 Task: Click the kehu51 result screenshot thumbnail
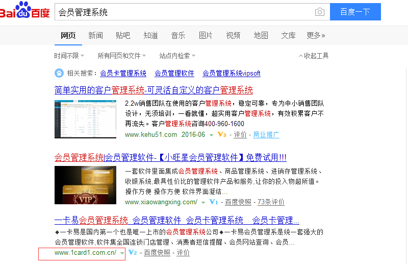pos(85,119)
